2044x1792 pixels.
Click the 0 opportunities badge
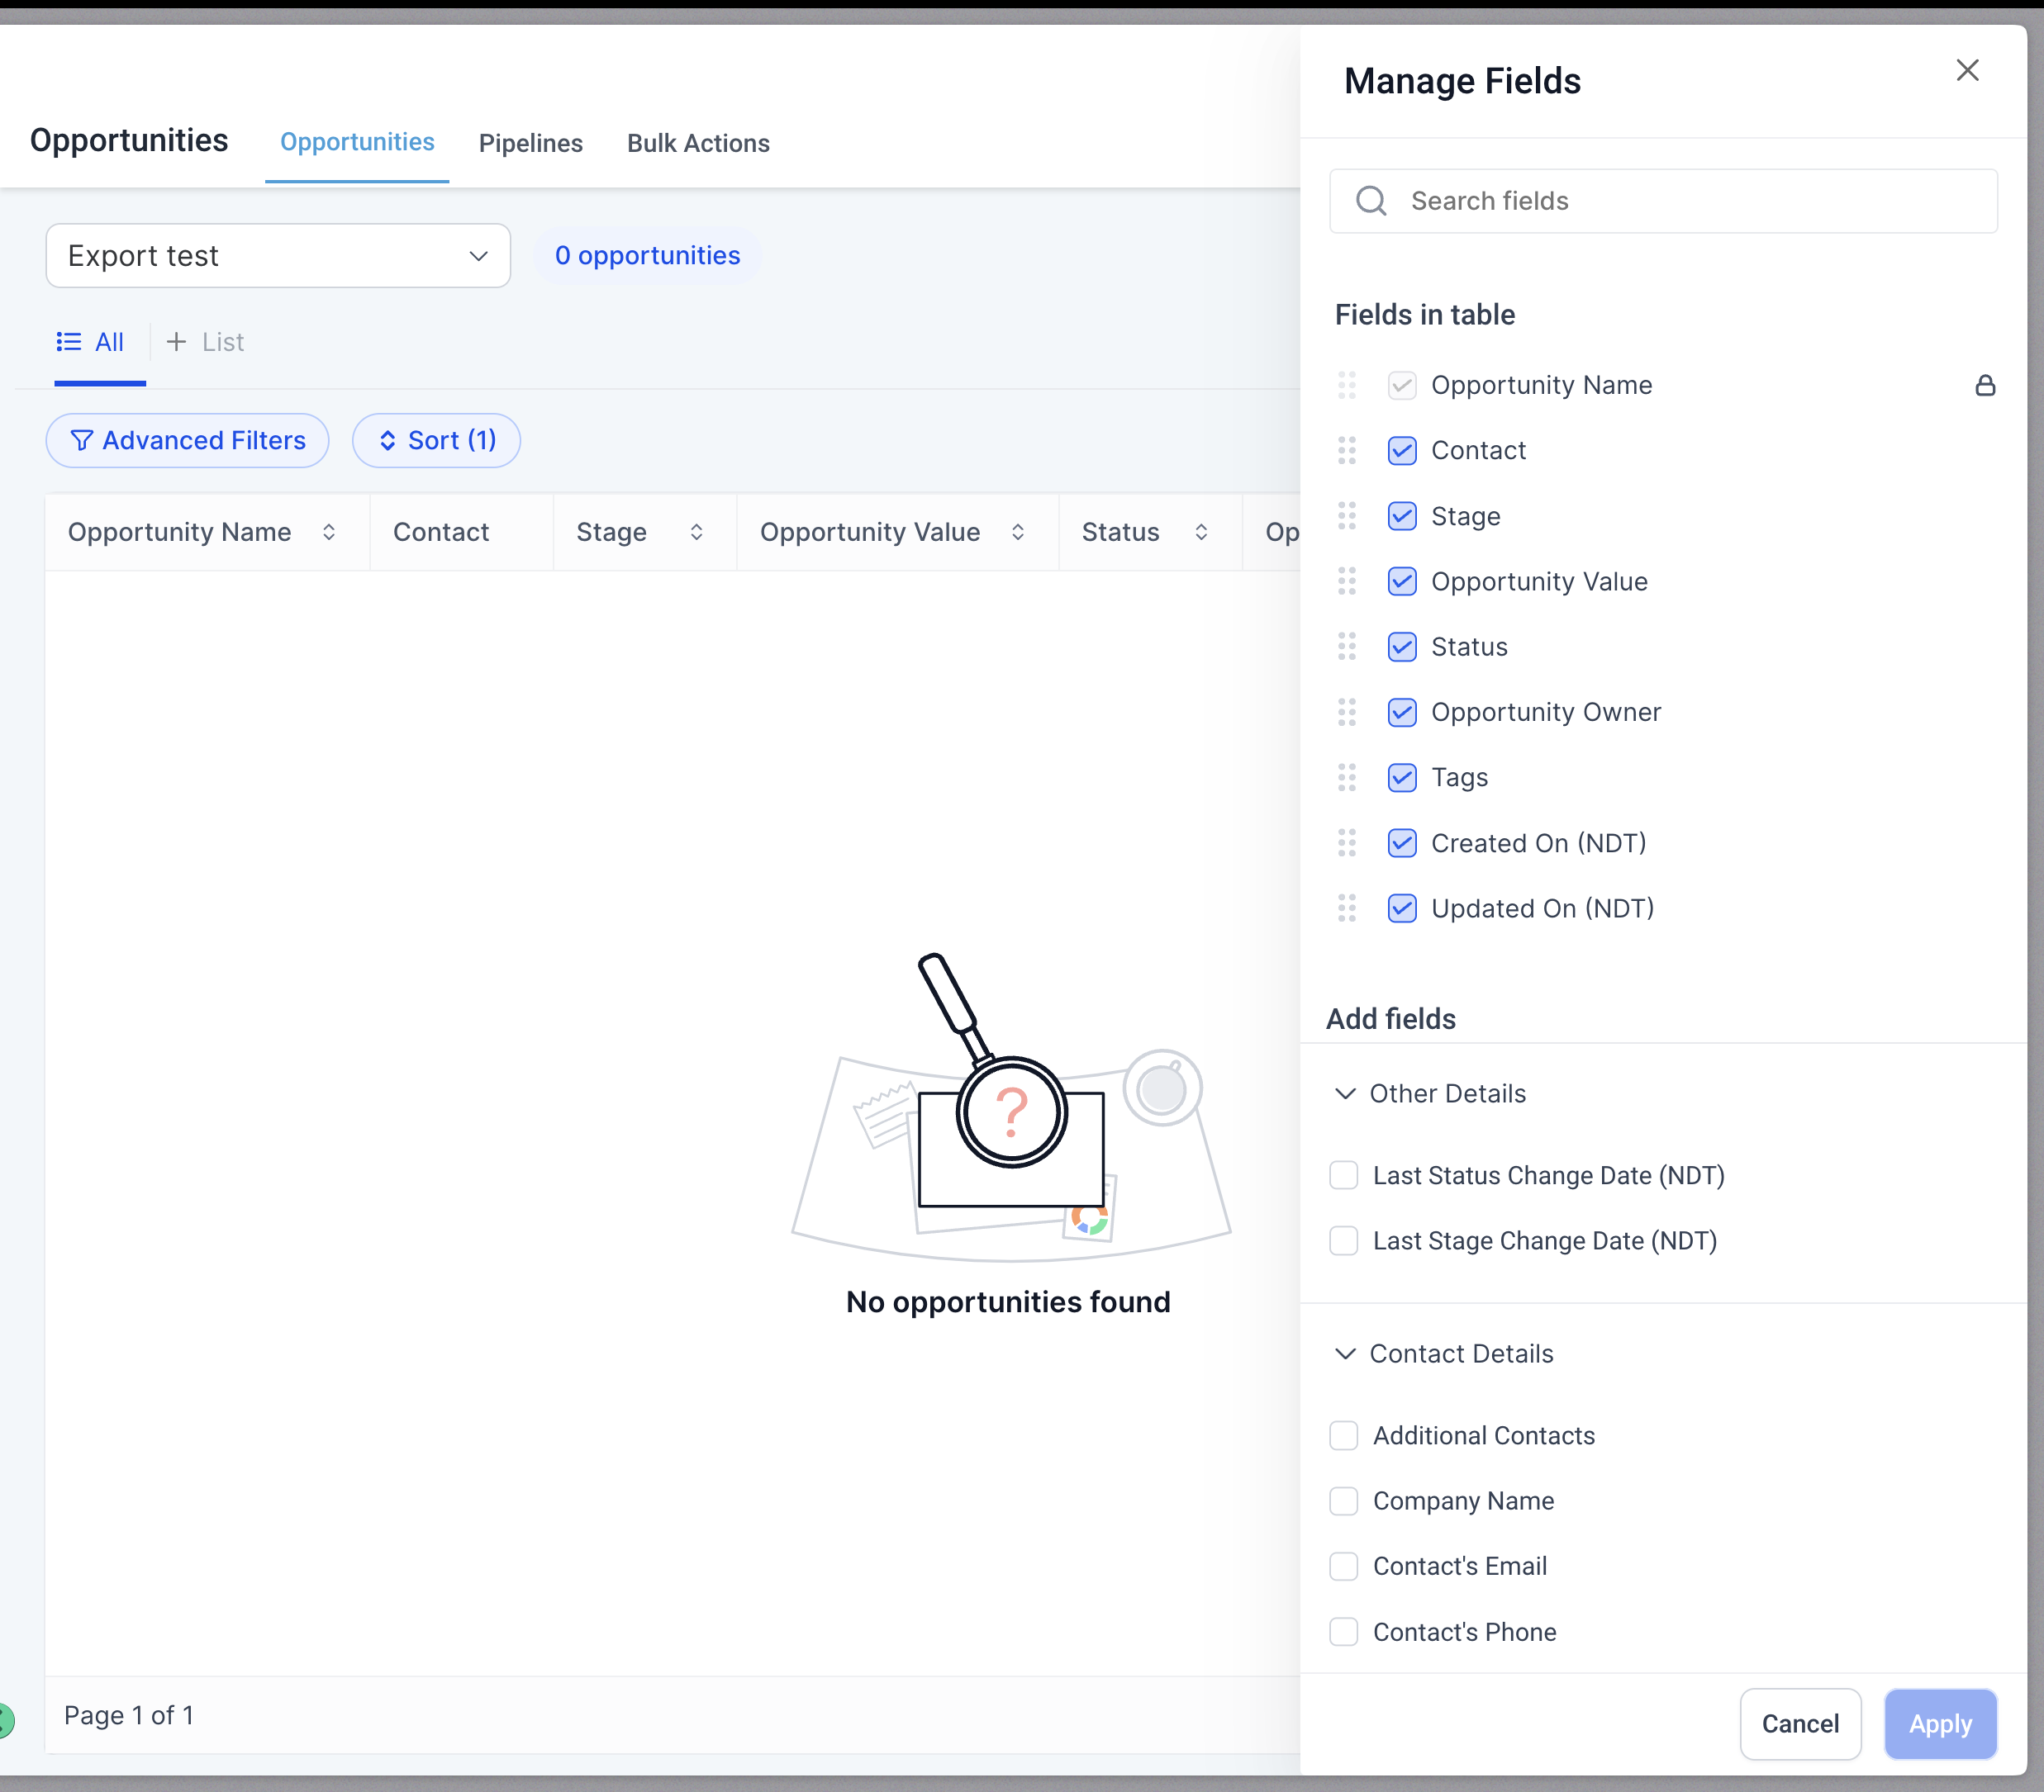pyautogui.click(x=647, y=256)
